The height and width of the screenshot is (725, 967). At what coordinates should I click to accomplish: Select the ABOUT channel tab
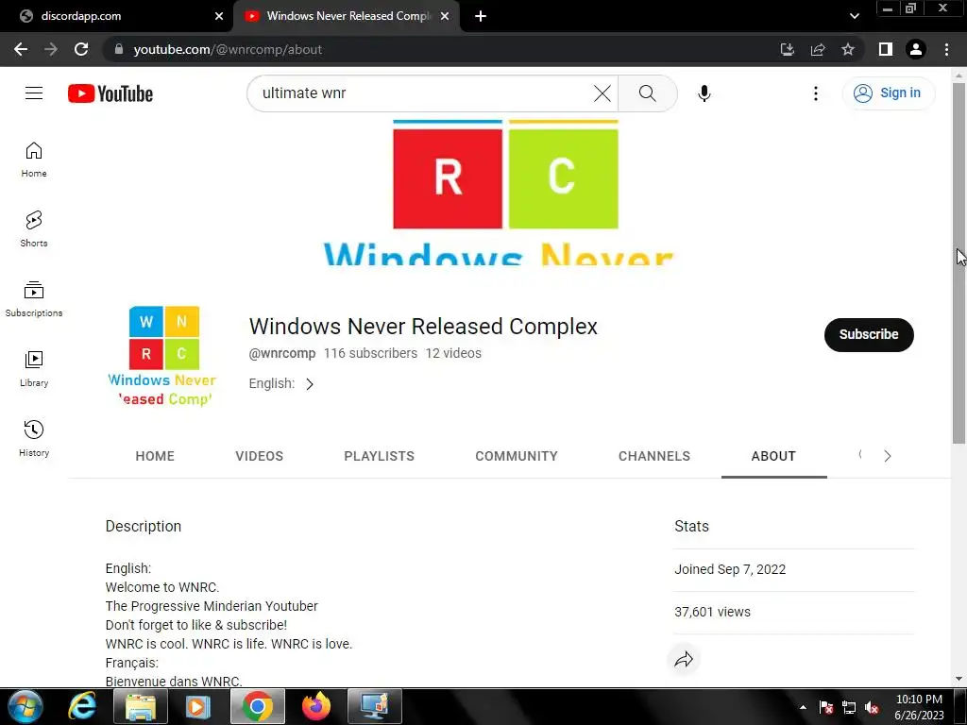tap(773, 456)
